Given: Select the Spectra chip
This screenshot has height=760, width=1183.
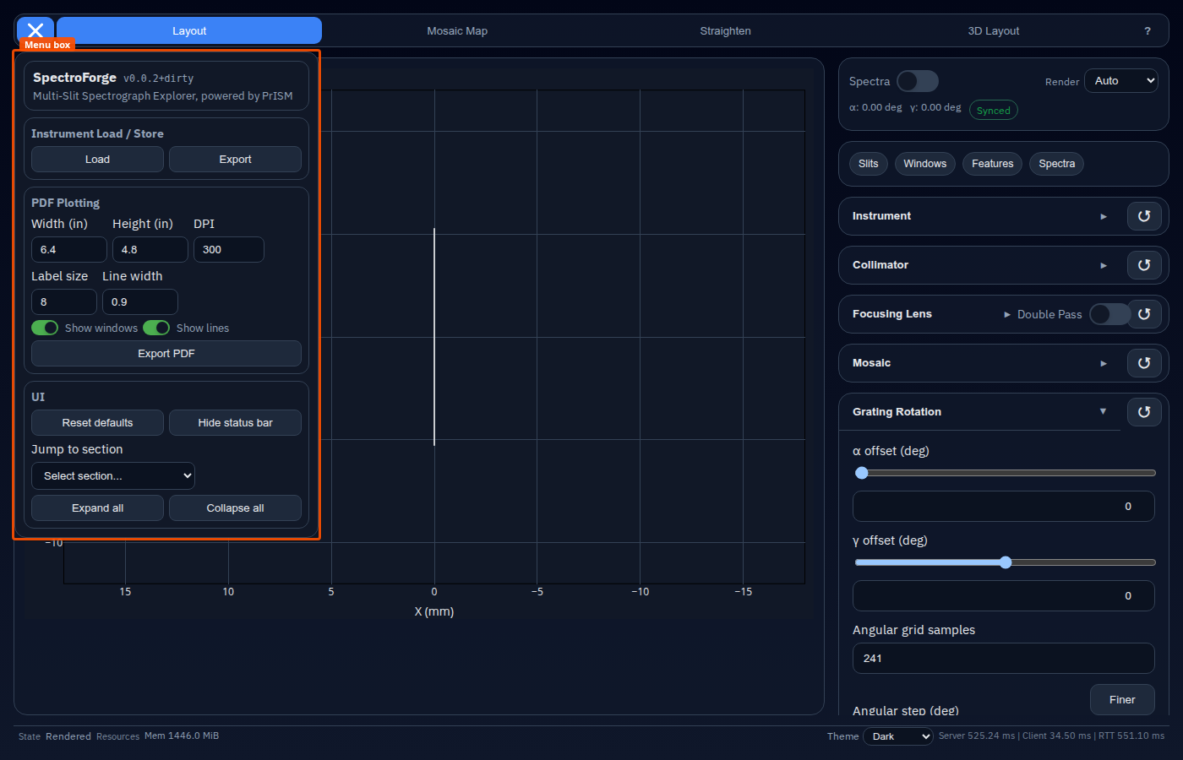Looking at the screenshot, I should coord(1057,164).
